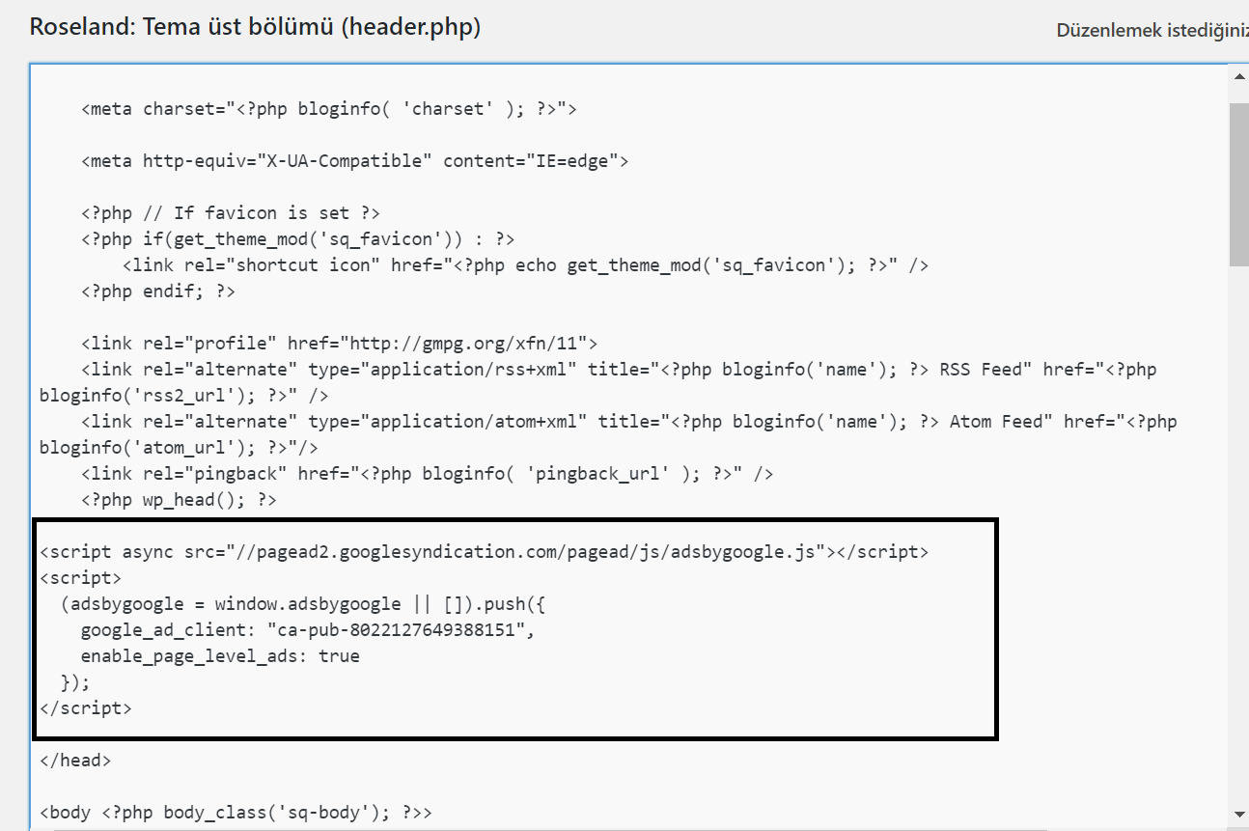Click the closing </head> tag line
Viewport: 1249px width, 831px height.
(x=75, y=761)
